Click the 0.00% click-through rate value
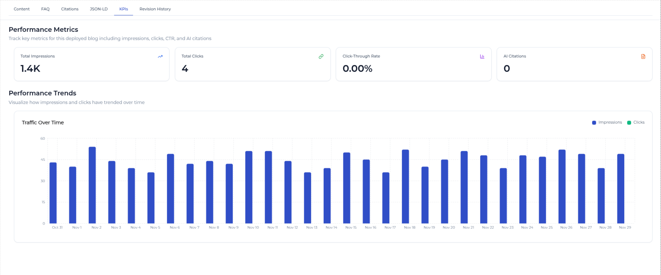 [357, 69]
